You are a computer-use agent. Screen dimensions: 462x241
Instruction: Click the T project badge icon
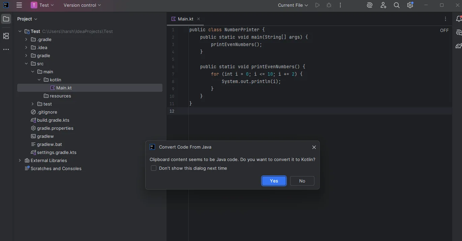[x=34, y=5]
